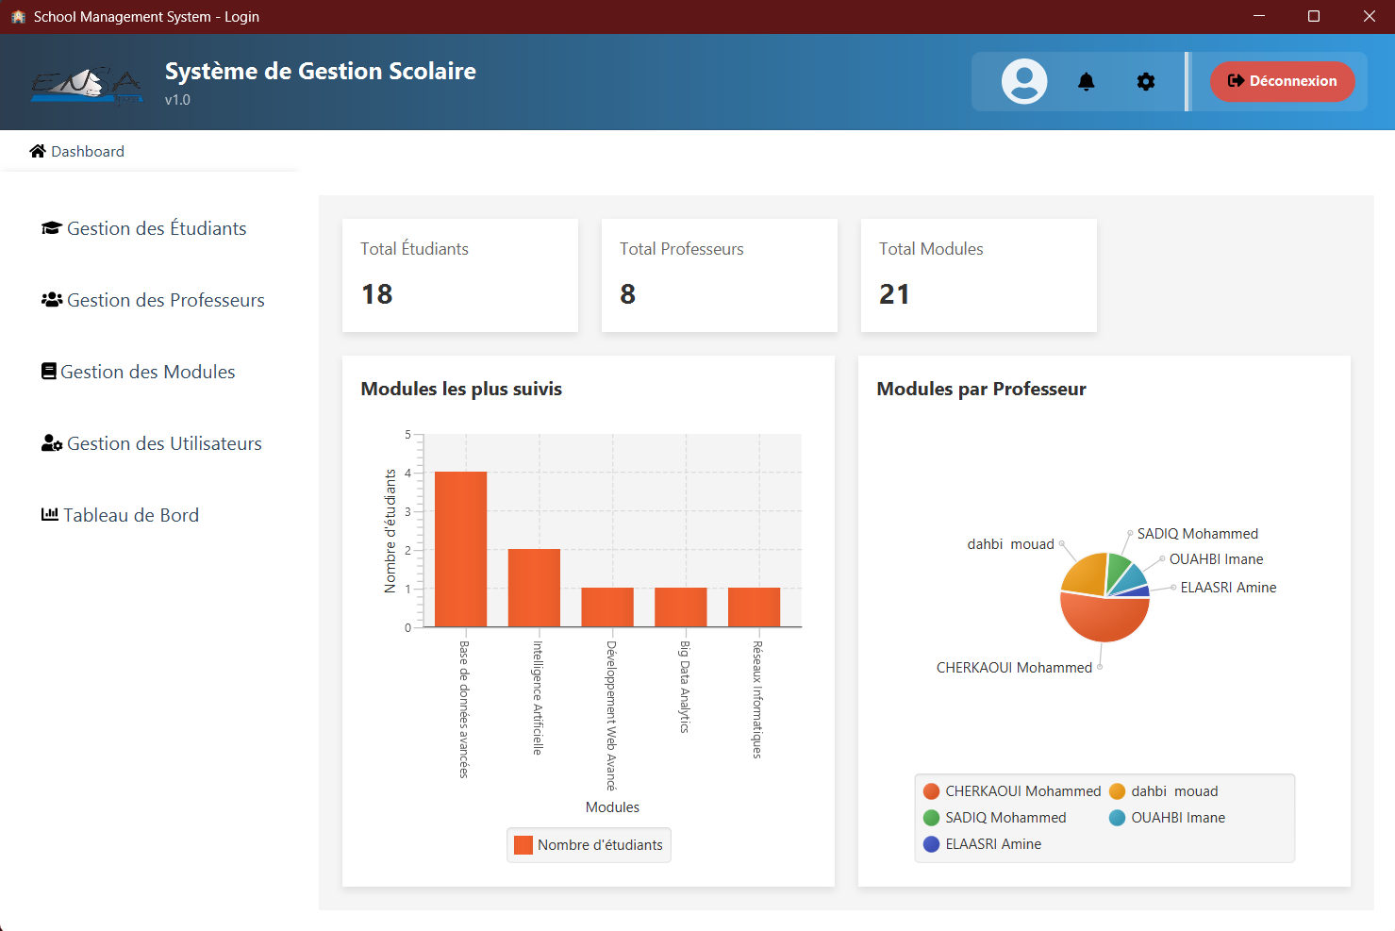Click the orange Nombre d'étudiants legend swatch
Viewport: 1395px width, 931px height.
pyautogui.click(x=523, y=845)
